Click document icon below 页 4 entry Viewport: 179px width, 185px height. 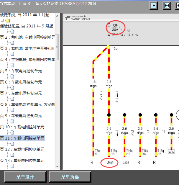pos(12,65)
